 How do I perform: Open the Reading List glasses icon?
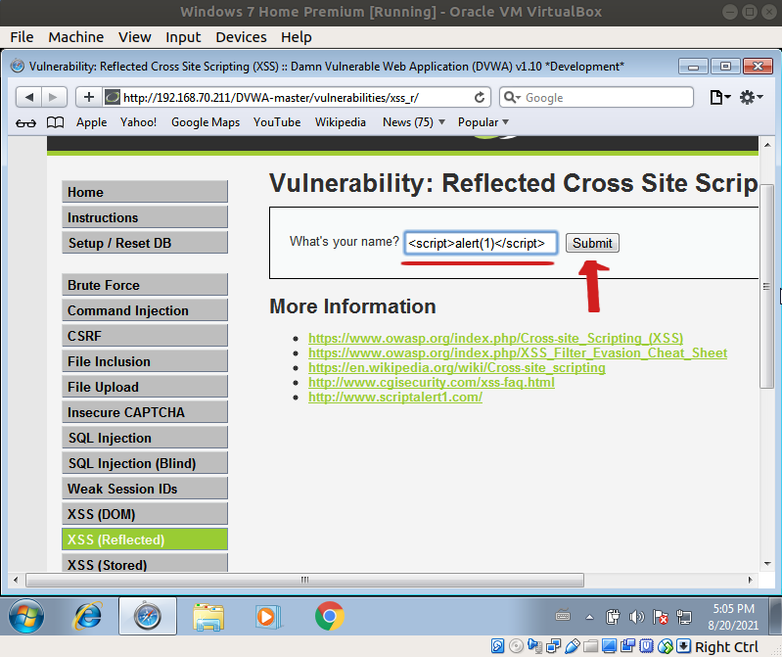25,122
